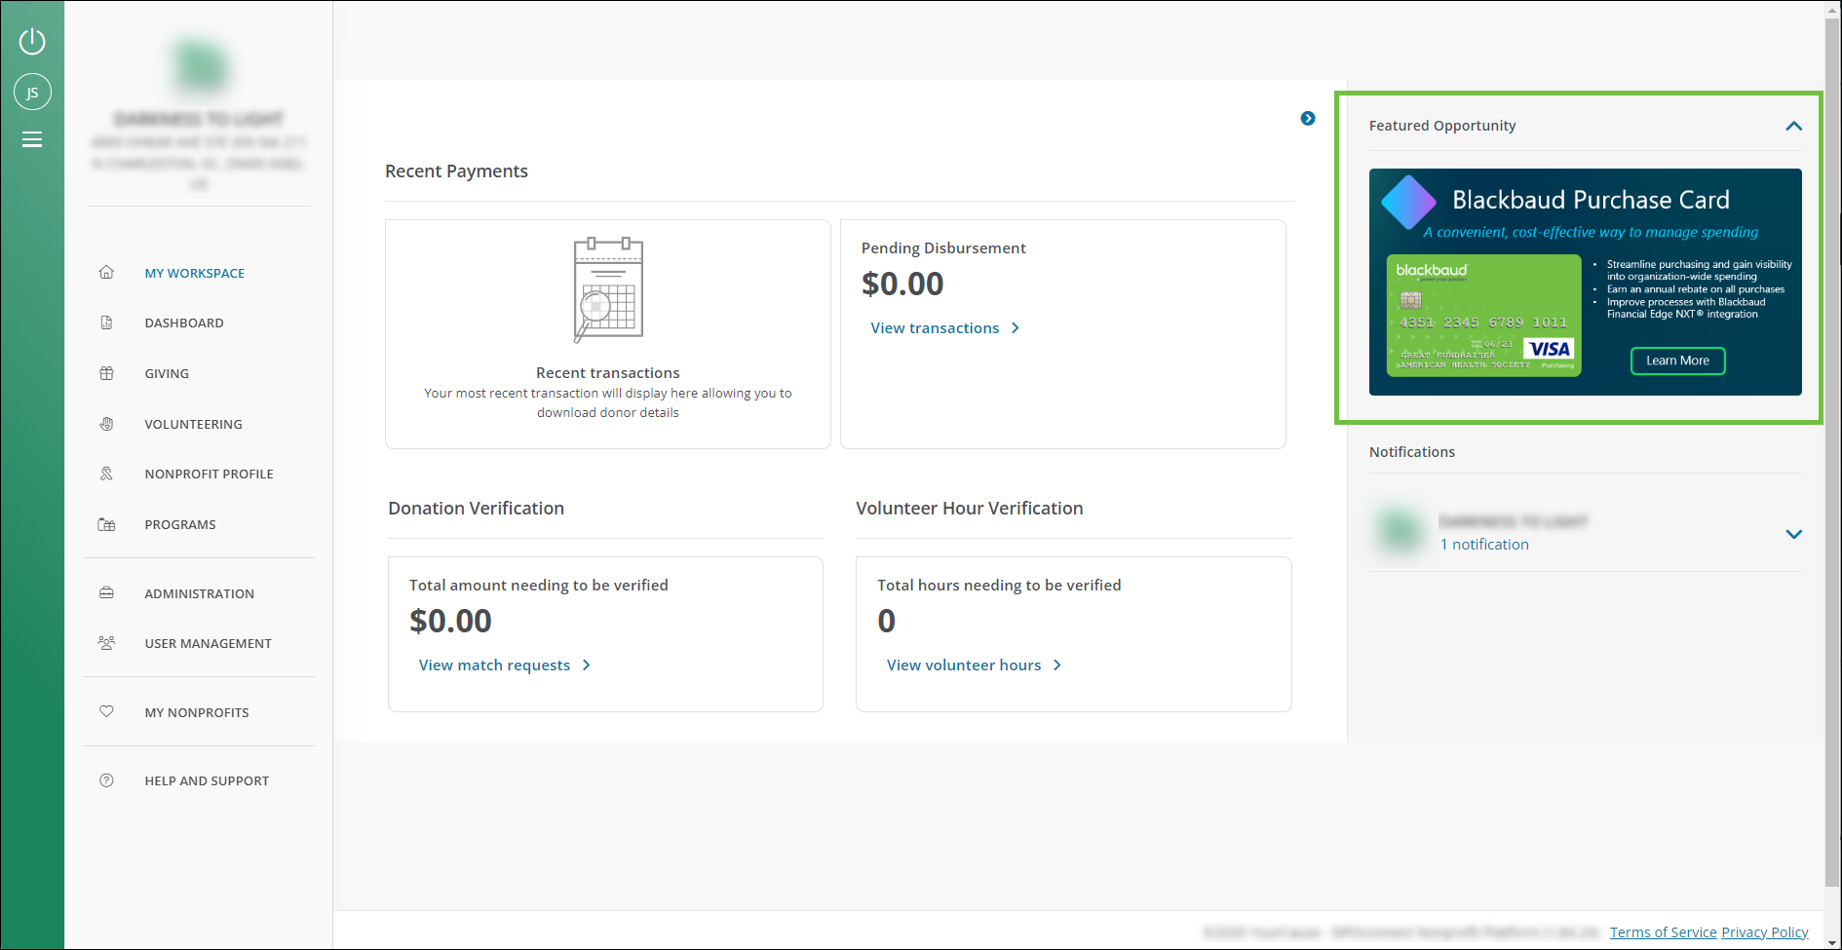The image size is (1842, 950).
Task: Click the gift icon next to Giving
Action: pyautogui.click(x=106, y=373)
